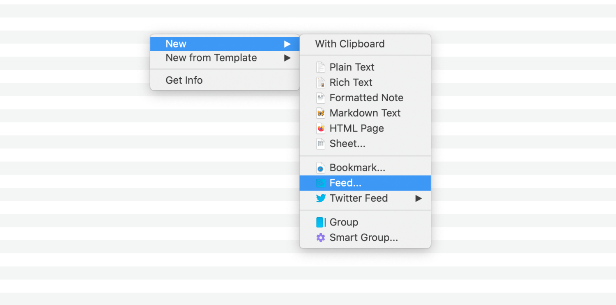This screenshot has width=616, height=305.
Task: Click the Rich Text document icon
Action: (321, 82)
